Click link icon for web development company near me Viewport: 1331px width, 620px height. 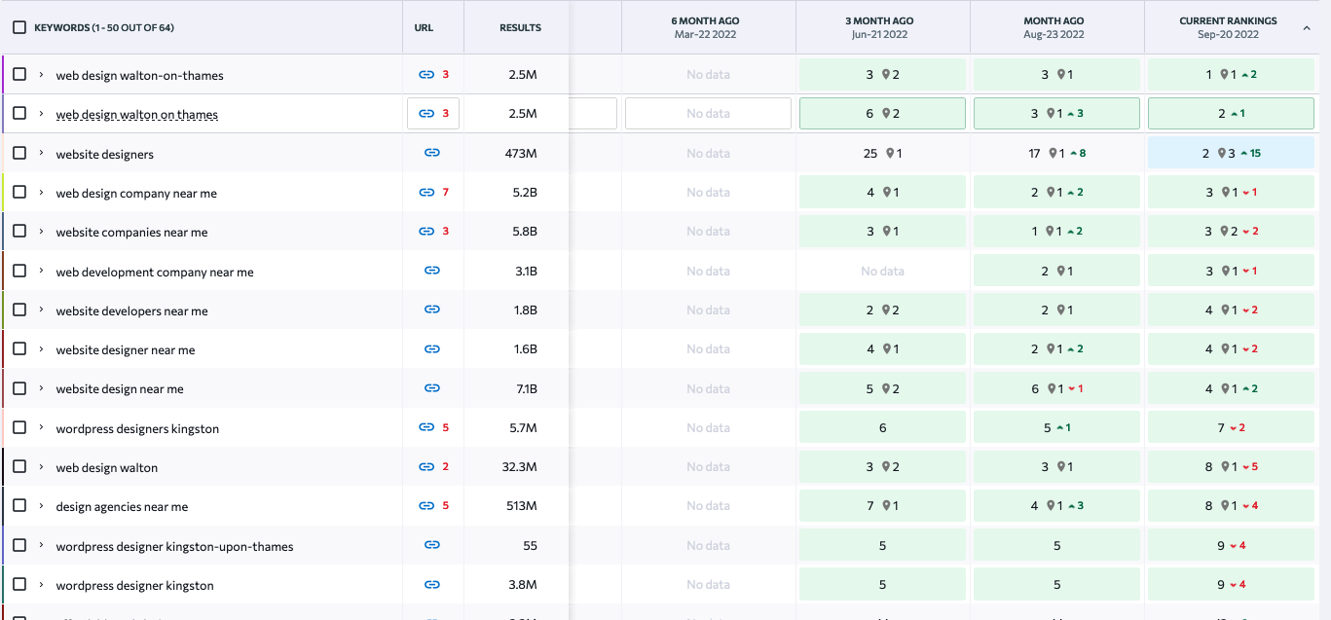click(432, 271)
